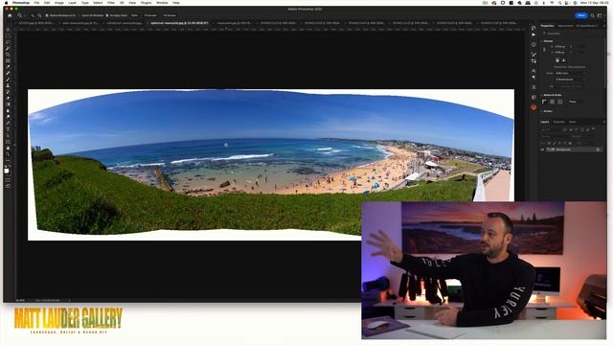Select the Move tool
613x345 pixels.
(8, 30)
